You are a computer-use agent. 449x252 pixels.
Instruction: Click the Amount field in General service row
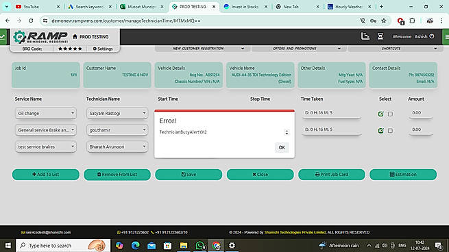pyautogui.click(x=421, y=129)
